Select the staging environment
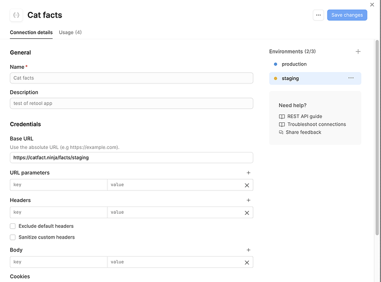Viewport: 381px width, 282px height. 315,78
